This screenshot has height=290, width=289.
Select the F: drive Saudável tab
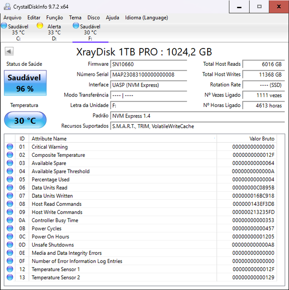[90, 32]
